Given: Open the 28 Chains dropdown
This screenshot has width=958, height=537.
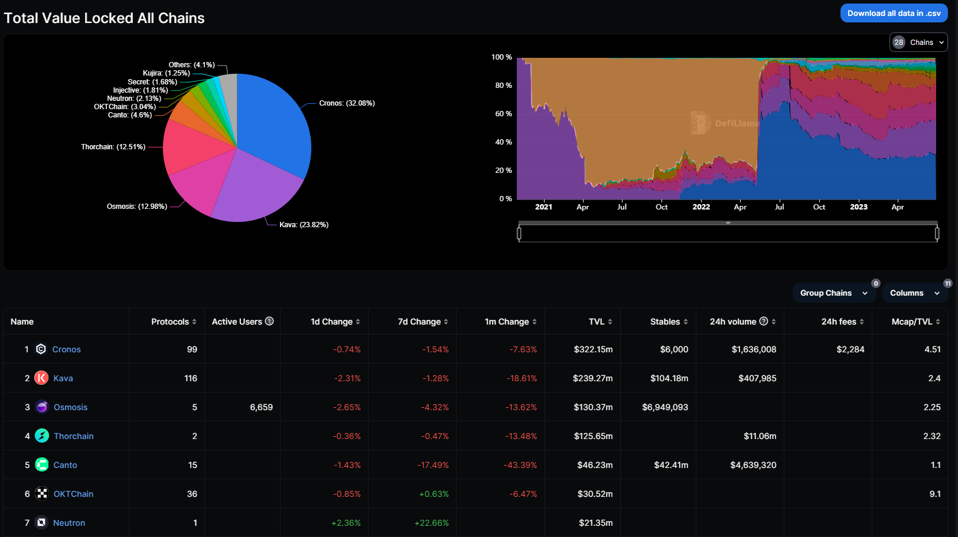Looking at the screenshot, I should [918, 42].
